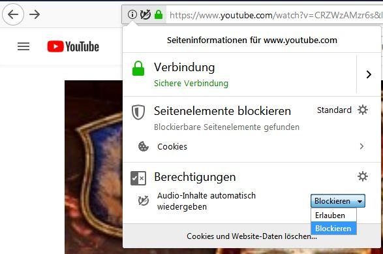Click the autoplay blocked icon in address bar
The height and width of the screenshot is (254, 383).
click(x=146, y=14)
